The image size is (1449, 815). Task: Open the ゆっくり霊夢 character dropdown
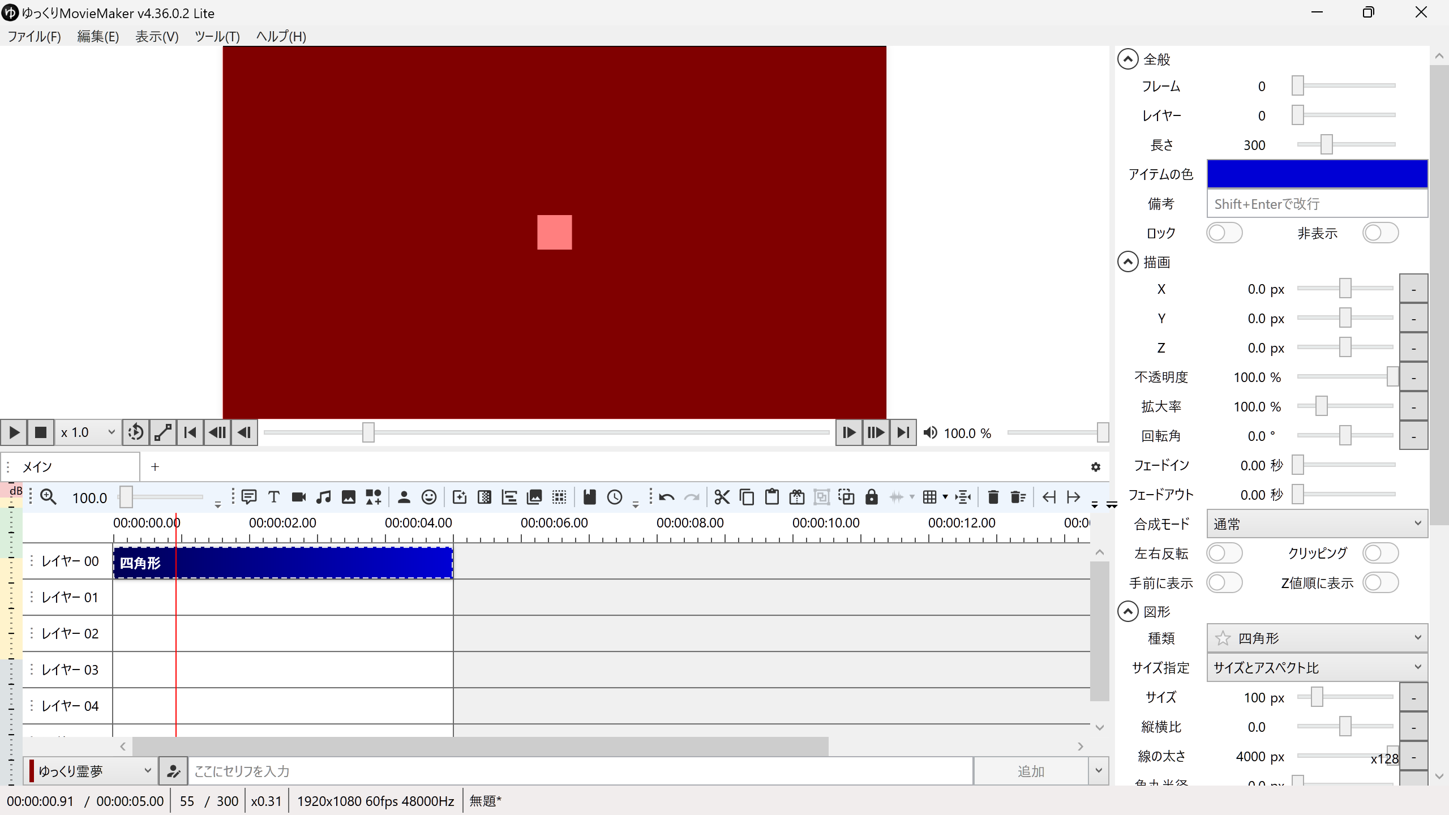91,771
